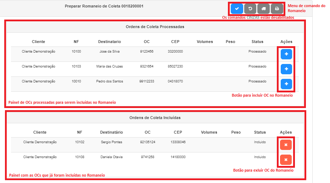Screen dimensions: 330x183
Task: Click the gray truck dispatch button
Action: (264, 9)
